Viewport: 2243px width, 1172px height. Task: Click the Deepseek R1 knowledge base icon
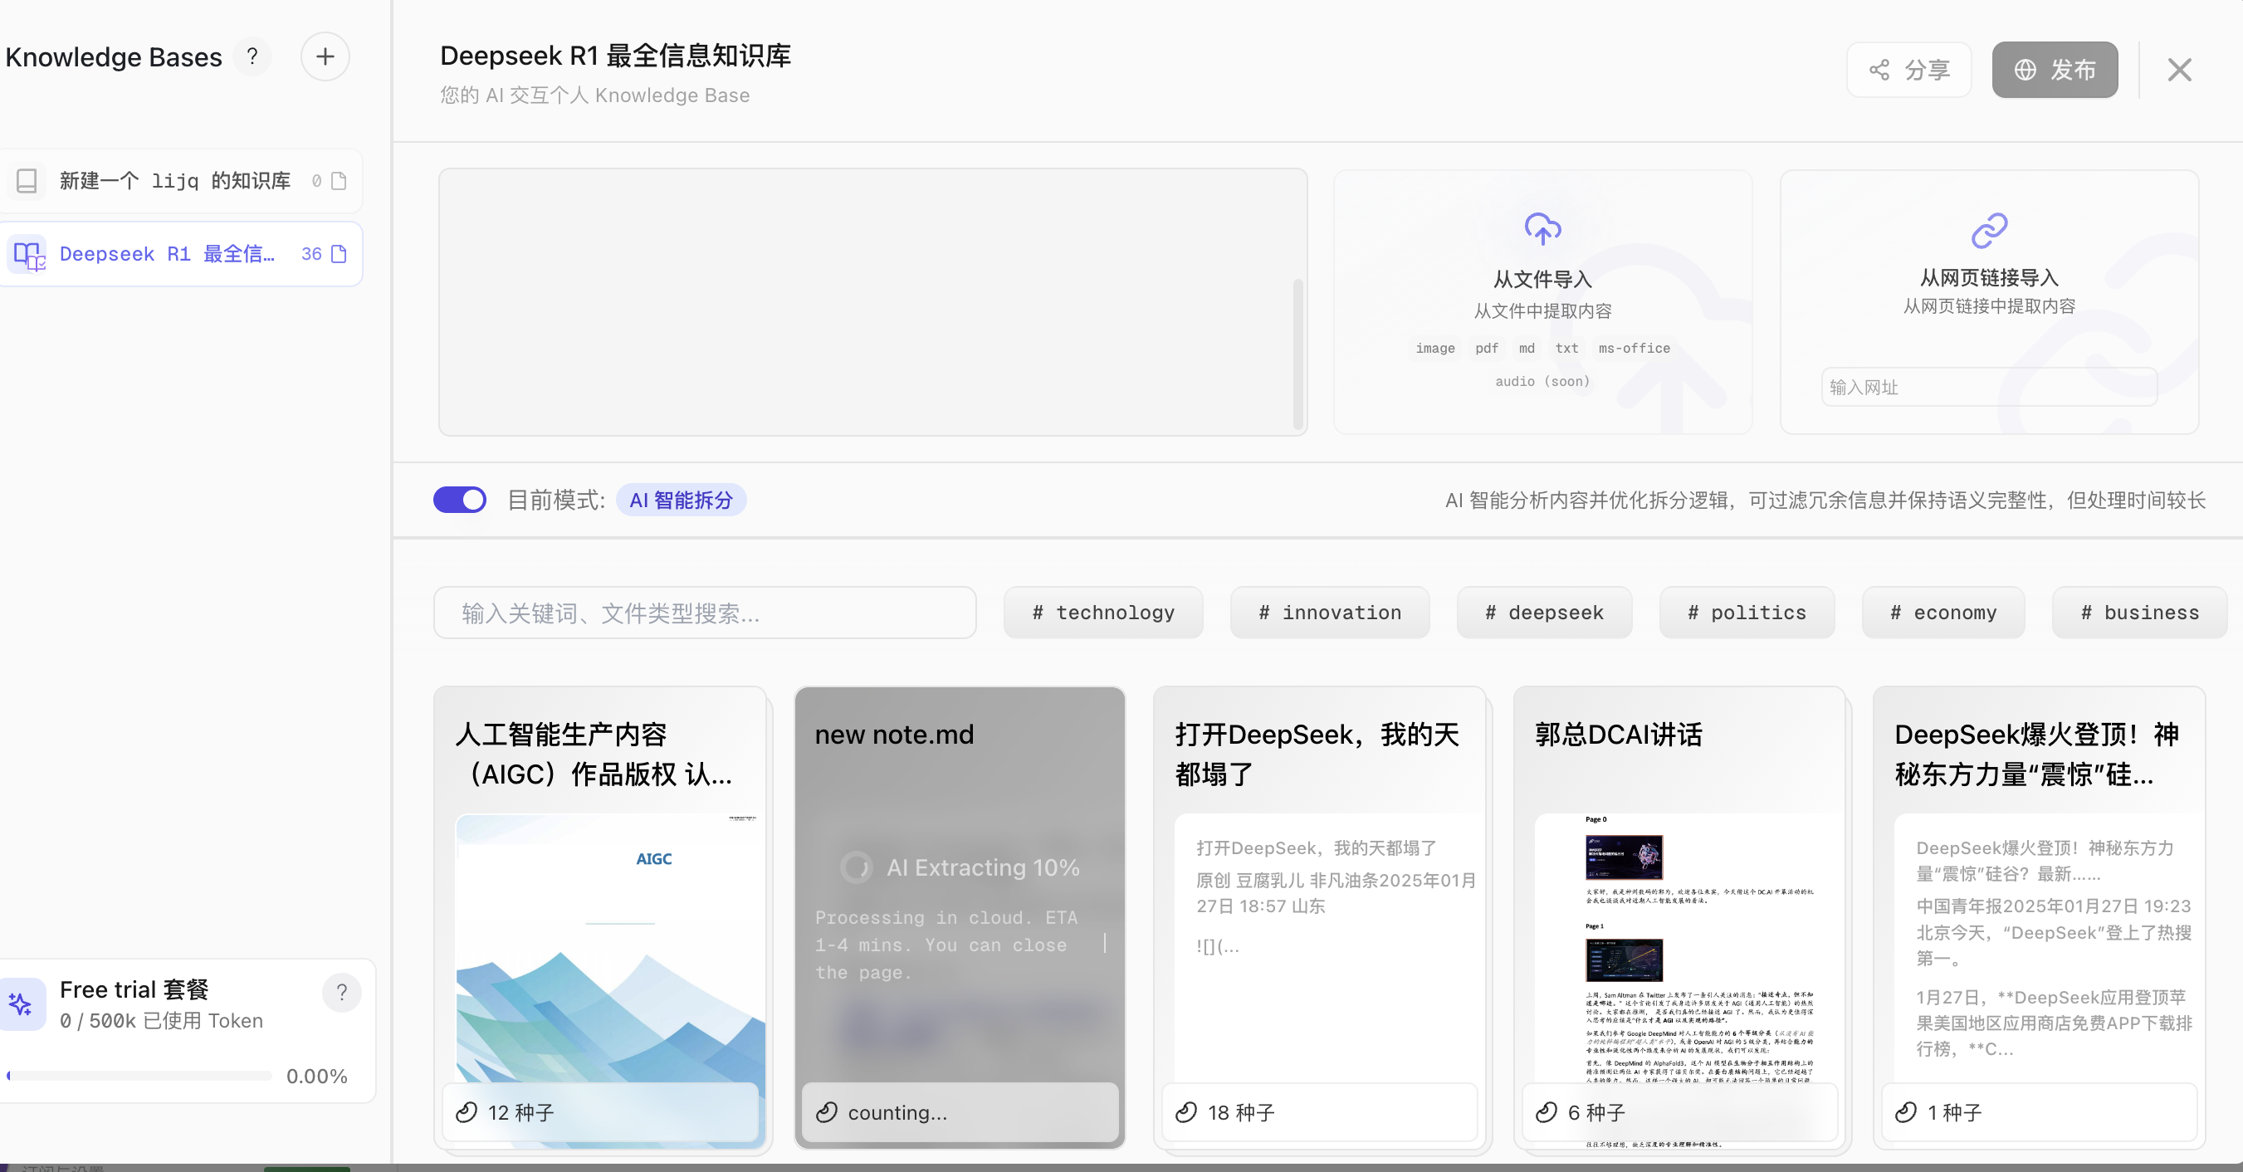coord(29,254)
